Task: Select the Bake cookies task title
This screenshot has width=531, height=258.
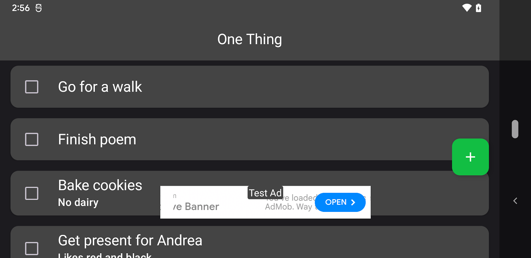Action: point(100,185)
